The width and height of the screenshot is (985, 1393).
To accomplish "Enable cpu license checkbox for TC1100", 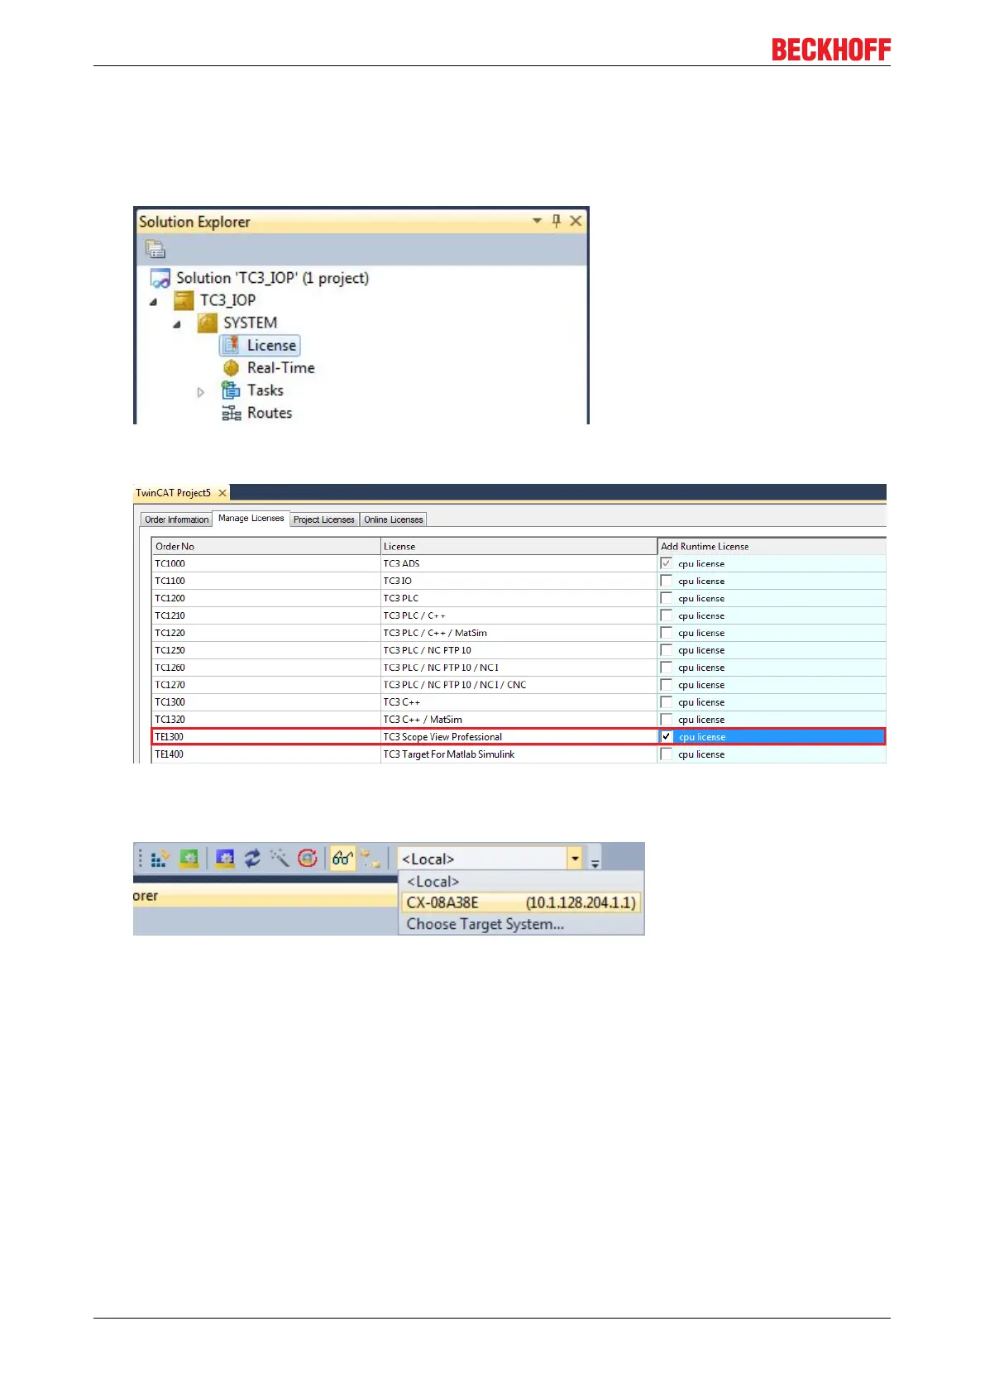I will pyautogui.click(x=667, y=581).
